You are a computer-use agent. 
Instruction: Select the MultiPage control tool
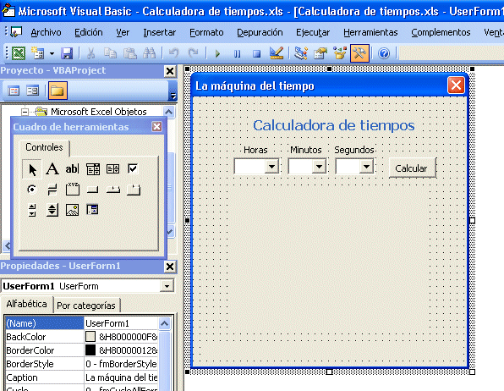pos(134,190)
